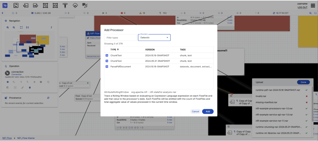Open the bulletin board icon in status bar

point(316,13)
